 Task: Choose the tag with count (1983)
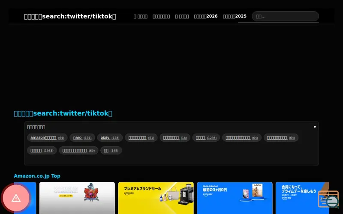(x=42, y=151)
